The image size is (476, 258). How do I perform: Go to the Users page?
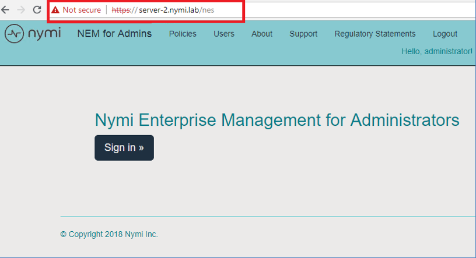point(224,34)
